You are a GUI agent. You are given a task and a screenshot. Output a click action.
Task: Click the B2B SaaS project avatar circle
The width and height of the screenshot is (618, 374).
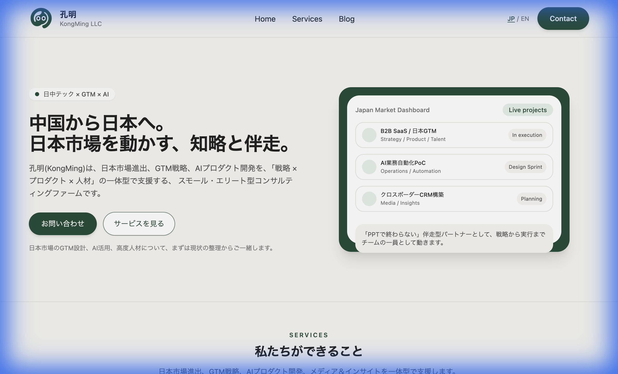[x=369, y=135]
